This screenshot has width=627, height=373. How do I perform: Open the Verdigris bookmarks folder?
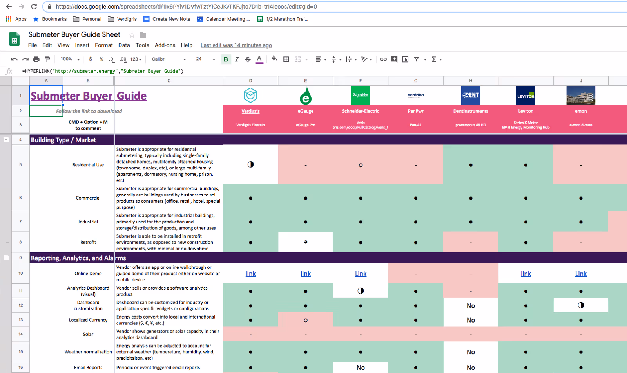click(x=122, y=19)
